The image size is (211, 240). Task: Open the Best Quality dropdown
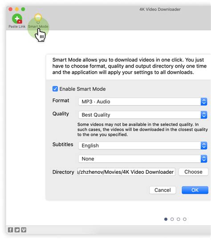coord(143,115)
